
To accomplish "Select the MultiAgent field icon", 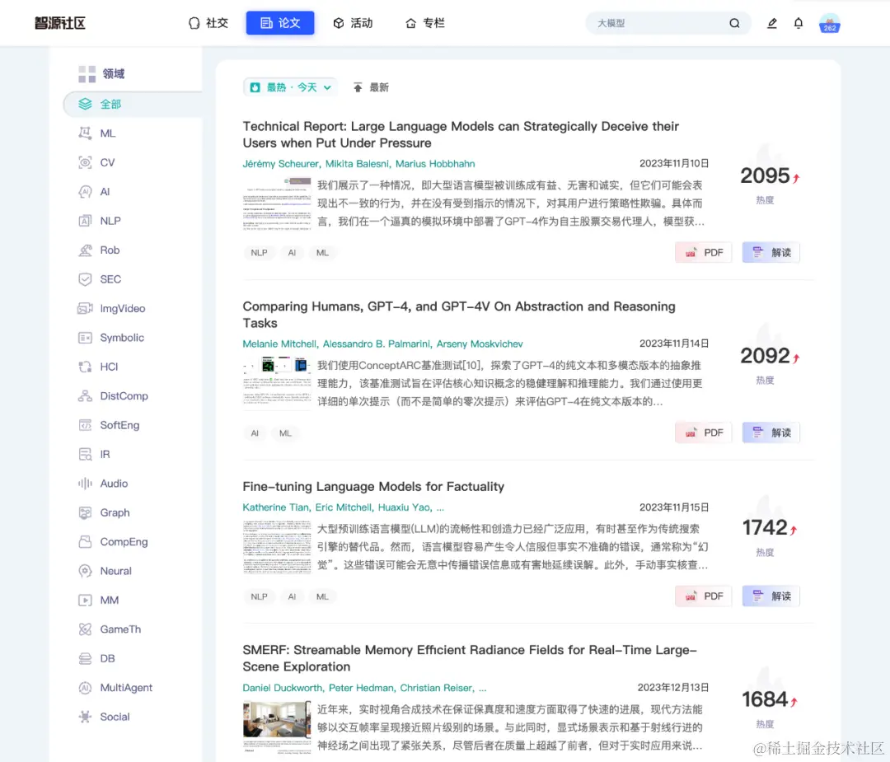I will click(x=85, y=688).
